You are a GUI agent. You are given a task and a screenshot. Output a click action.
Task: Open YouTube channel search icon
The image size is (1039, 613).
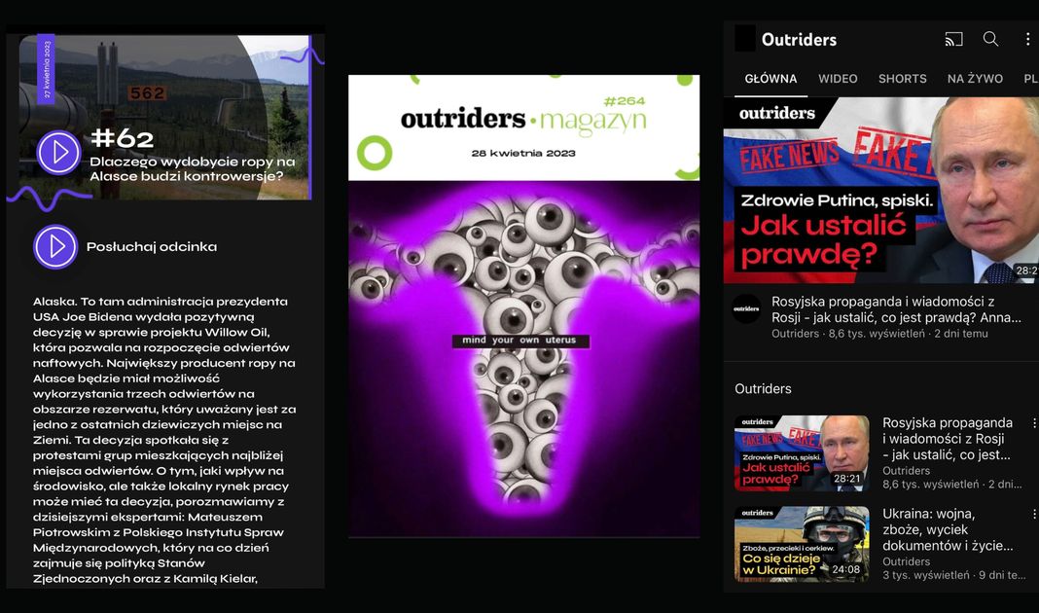[x=990, y=40]
